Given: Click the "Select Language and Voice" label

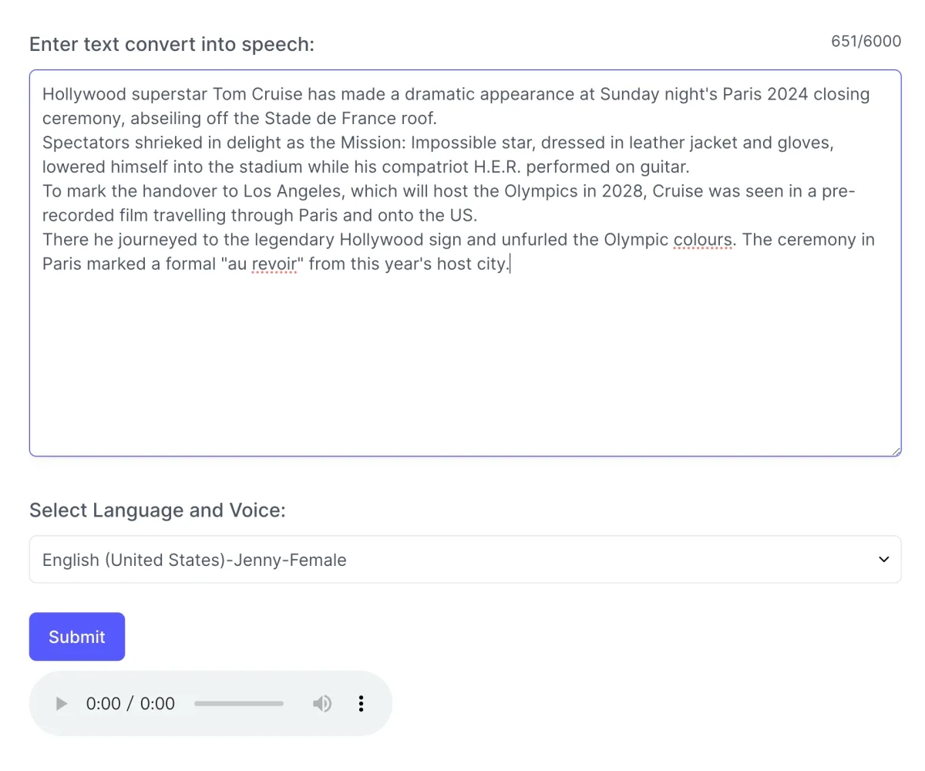Looking at the screenshot, I should [157, 510].
